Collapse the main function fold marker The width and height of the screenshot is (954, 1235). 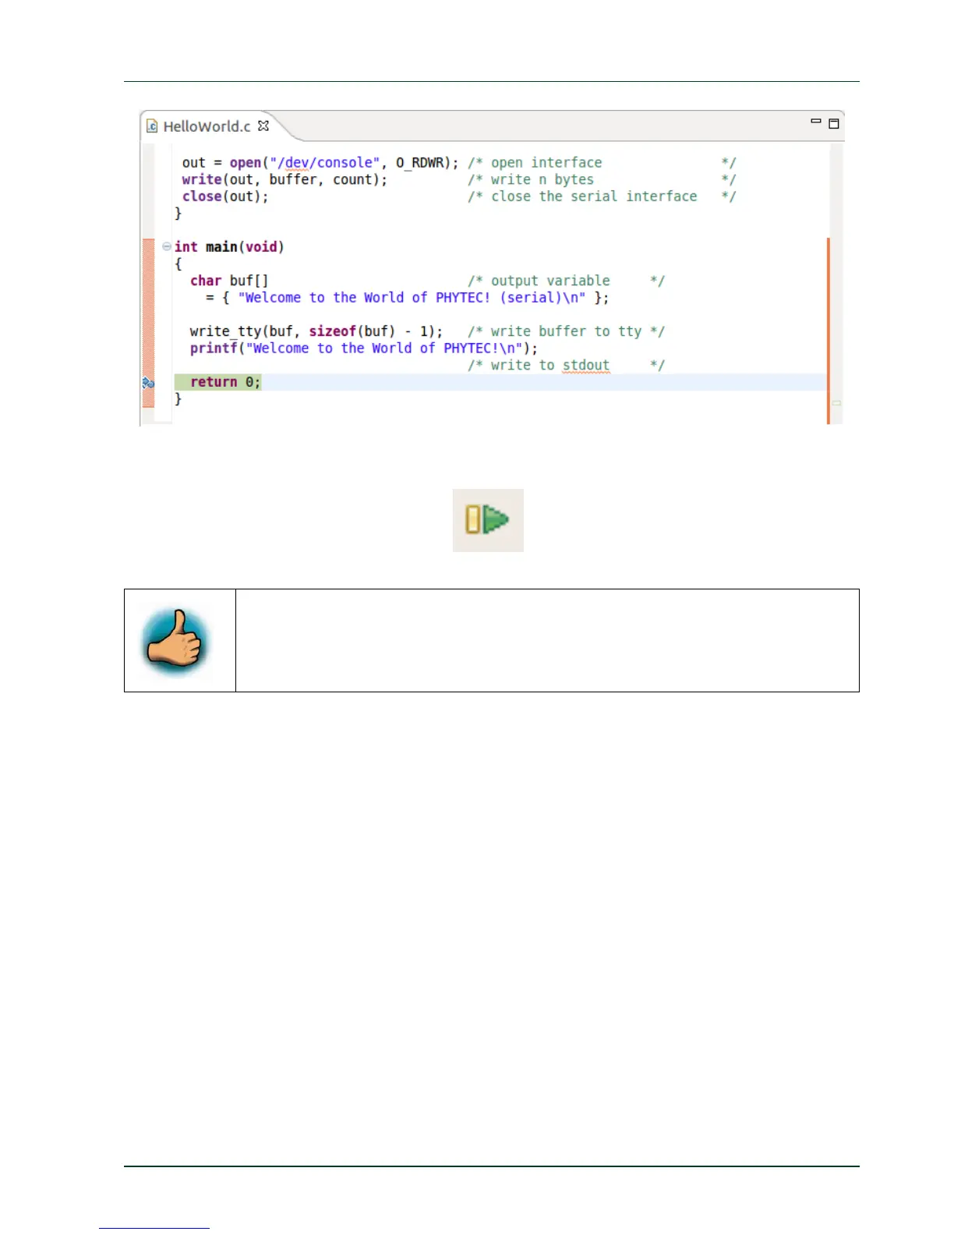(x=167, y=246)
